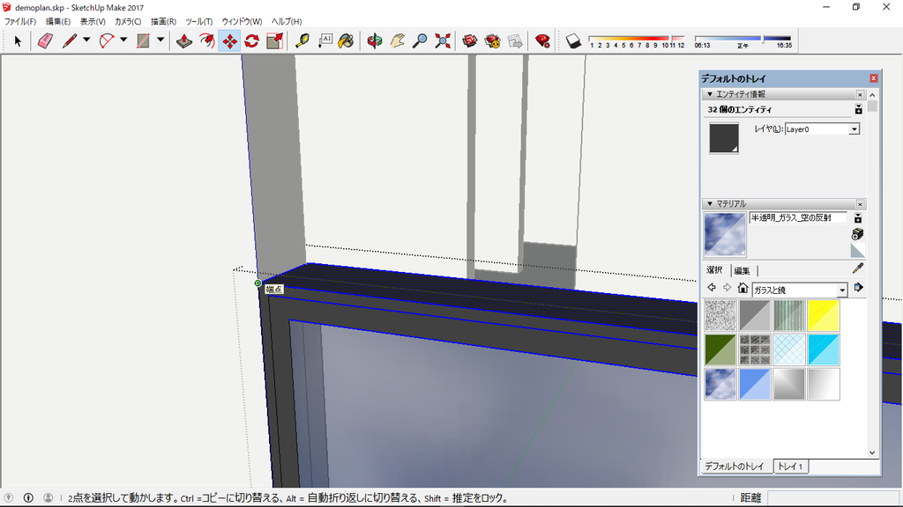Open the Layer0 layer dropdown
The width and height of the screenshot is (903, 507).
click(x=854, y=129)
